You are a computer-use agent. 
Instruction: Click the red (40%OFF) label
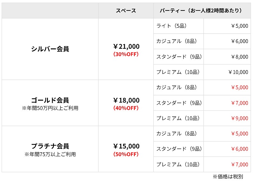click(x=126, y=108)
